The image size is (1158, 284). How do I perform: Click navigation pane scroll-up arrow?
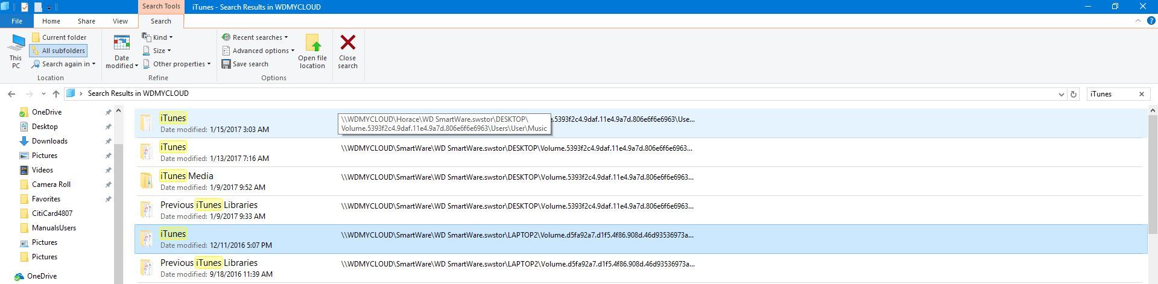(x=118, y=110)
